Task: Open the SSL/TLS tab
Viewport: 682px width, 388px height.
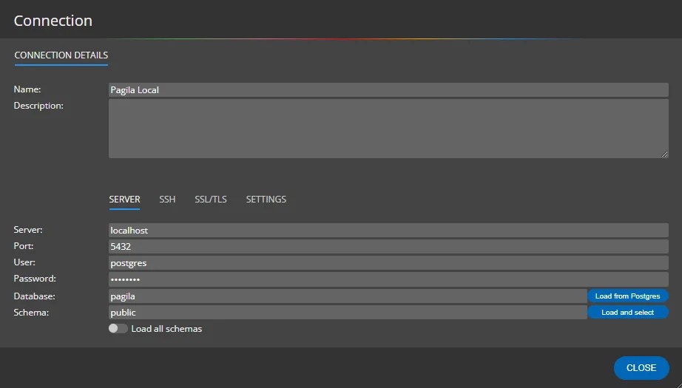Action: (211, 200)
